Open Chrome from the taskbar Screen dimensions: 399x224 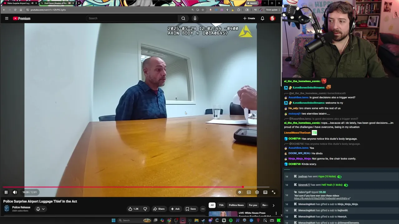[x=169, y=220]
